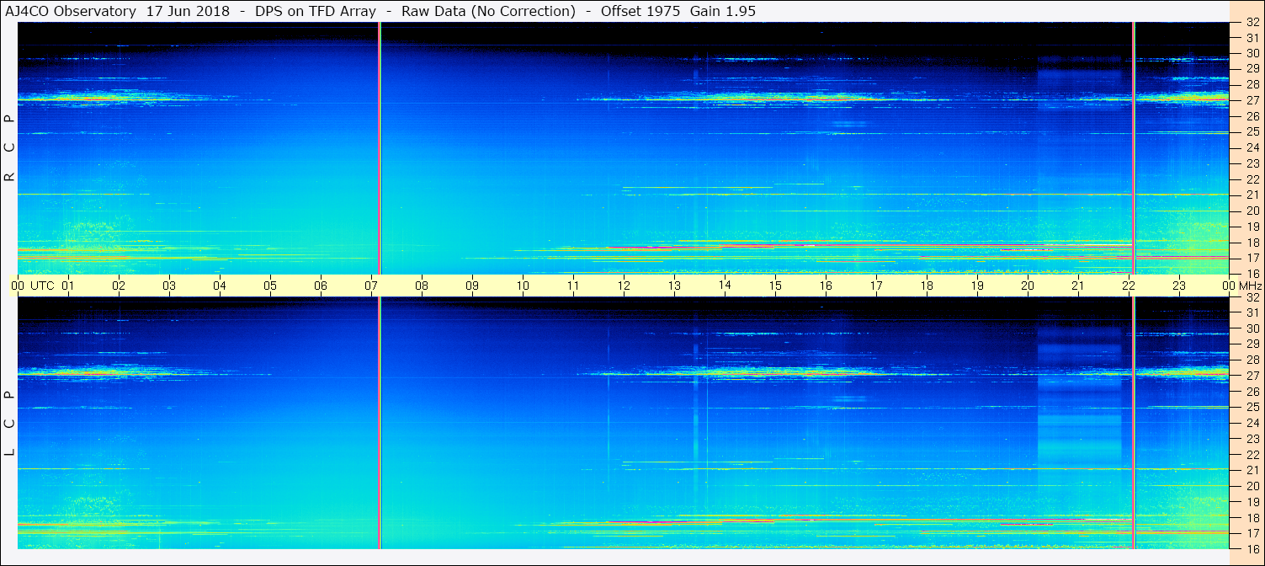This screenshot has width=1265, height=566.
Task: Select the 18 MHz label of the RCP panel
Action: point(1252,242)
